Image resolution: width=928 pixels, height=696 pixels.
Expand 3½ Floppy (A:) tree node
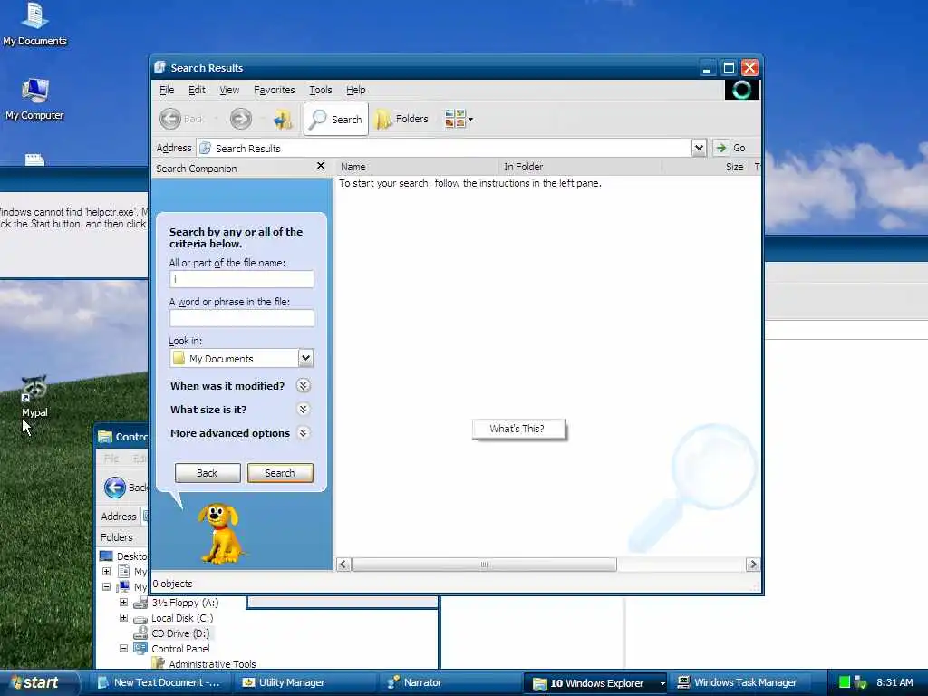[x=123, y=603]
